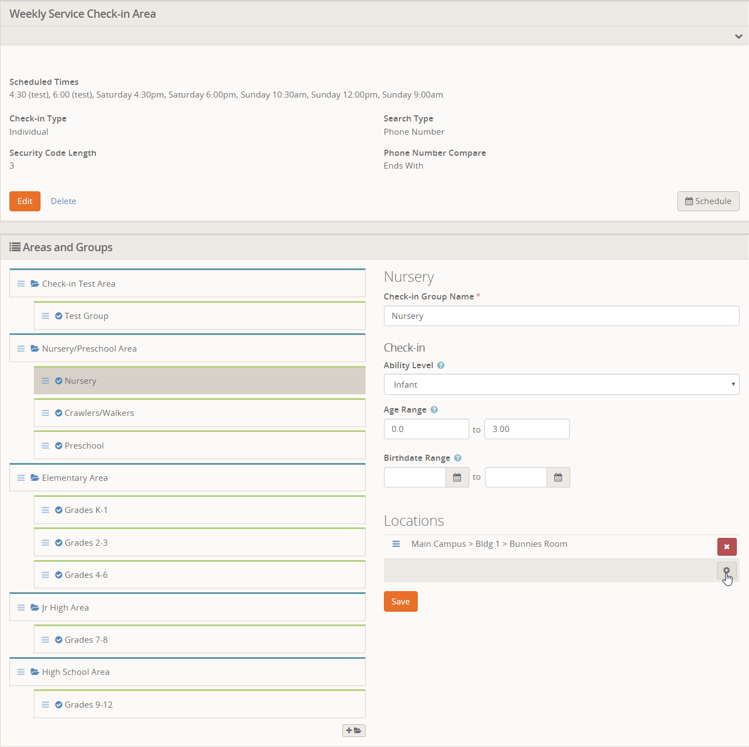Expand the header panel chevron

click(x=738, y=36)
